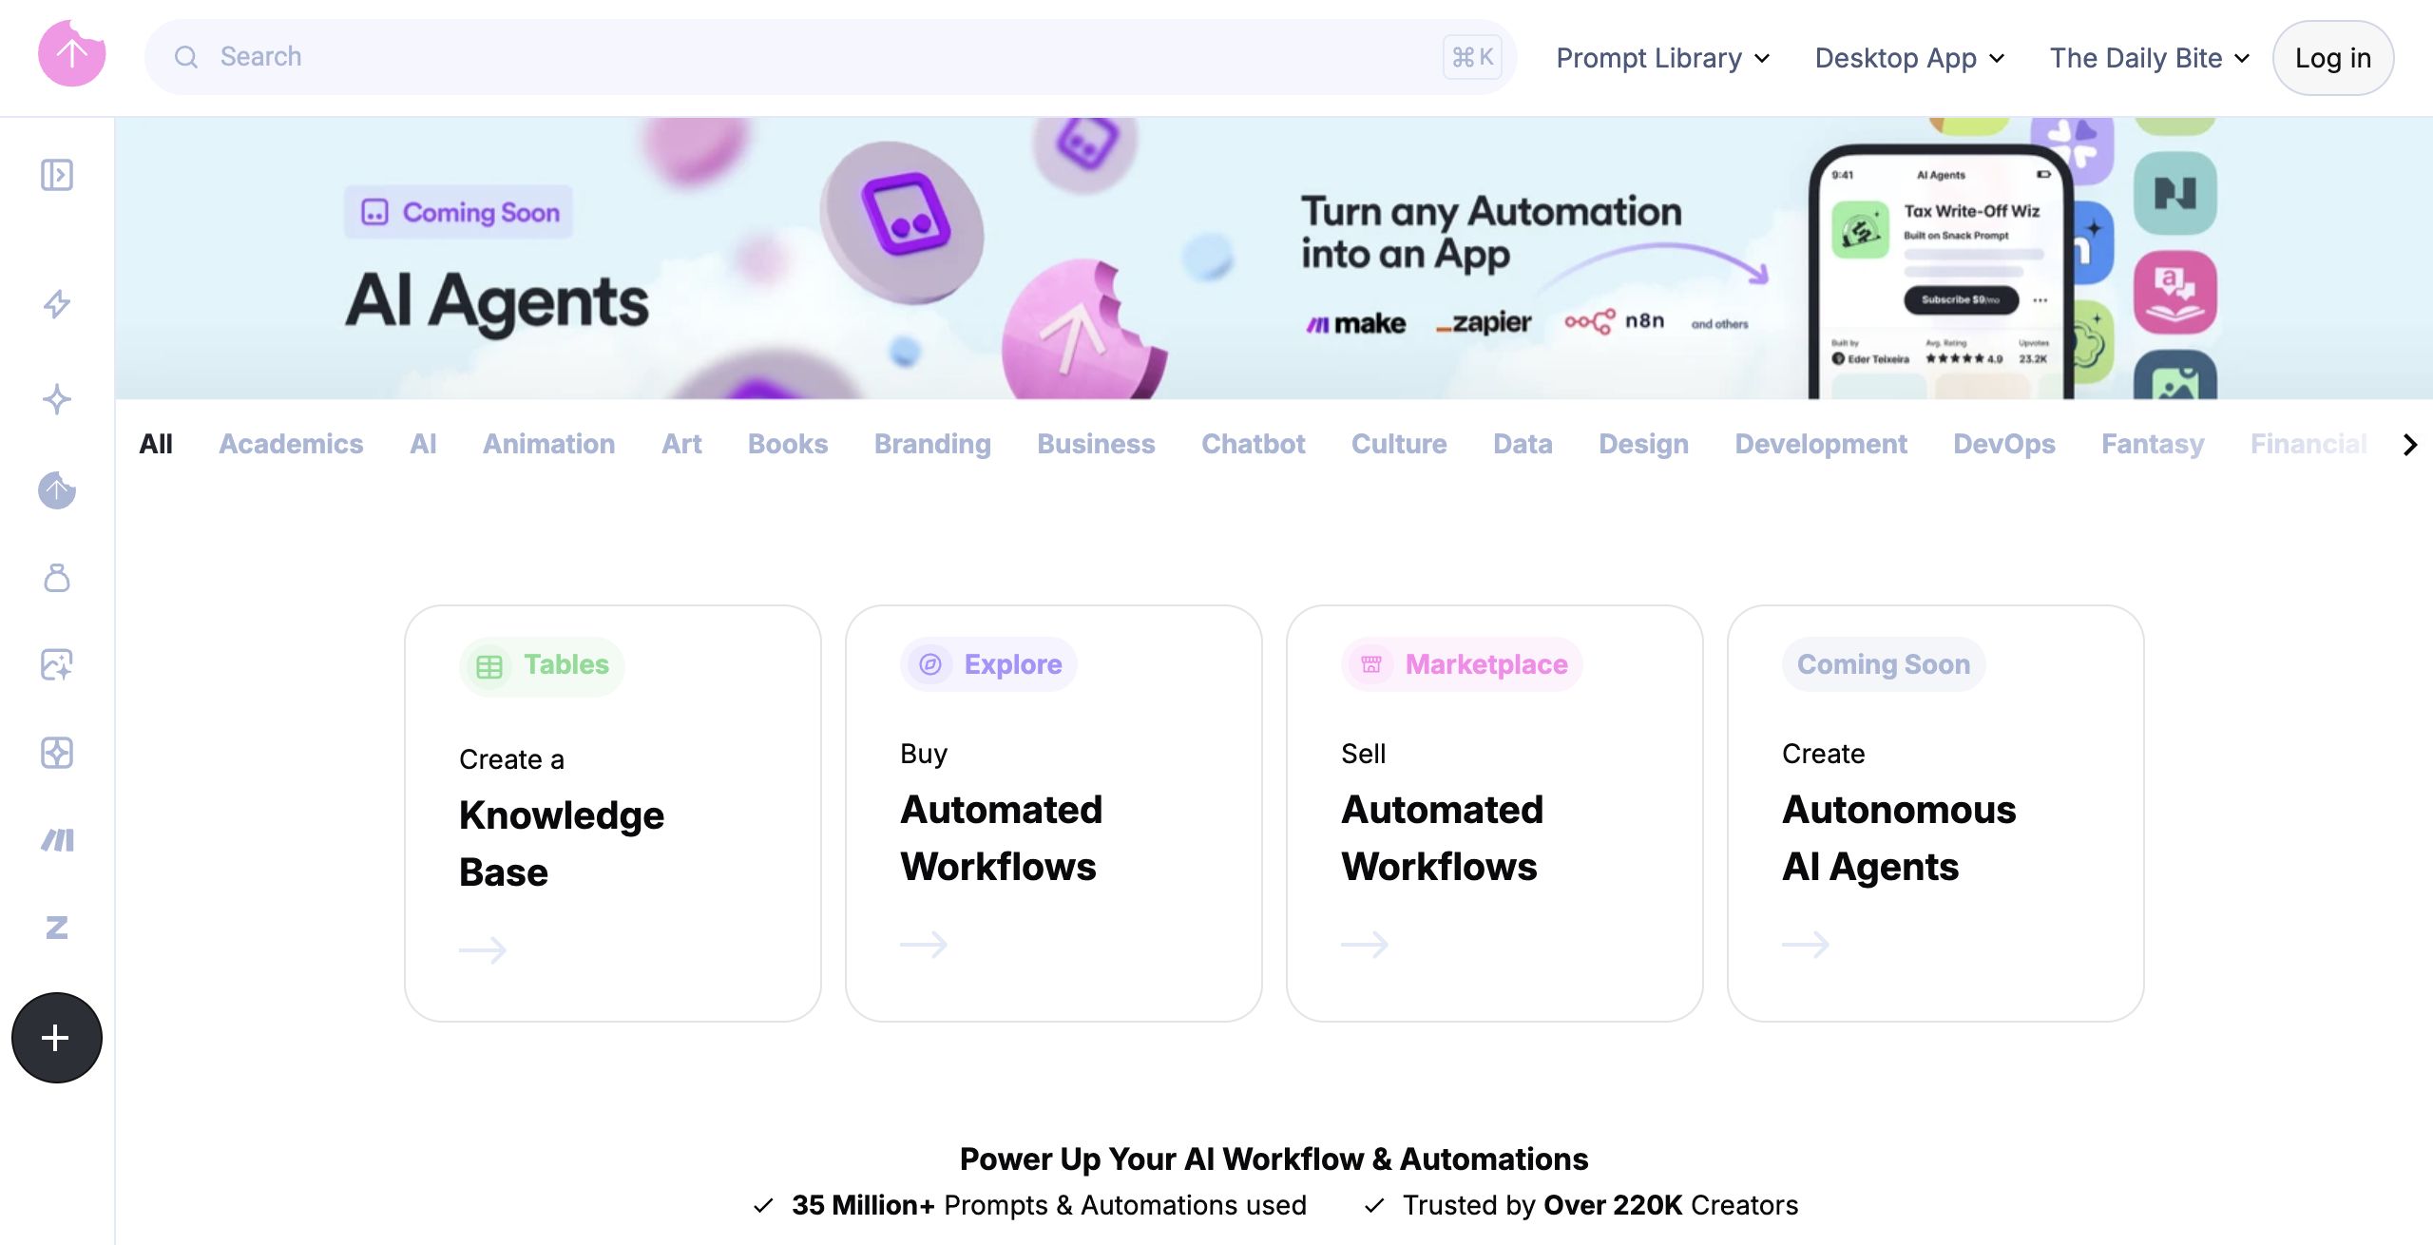Select the Academics category tab
The width and height of the screenshot is (2433, 1245).
pyautogui.click(x=291, y=444)
